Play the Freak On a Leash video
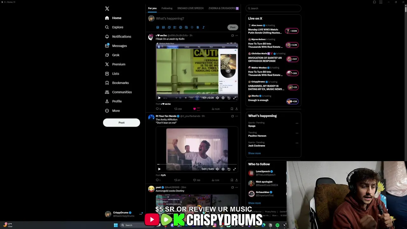The width and height of the screenshot is (407, 229). 159,98
